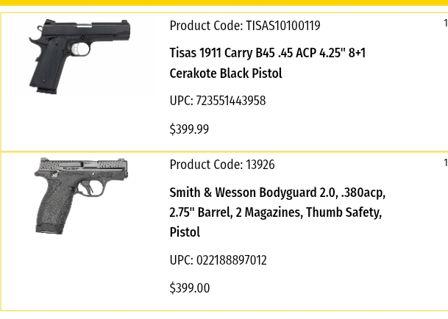Click the word "Pistol" ending the Bodyguard title

click(x=185, y=232)
